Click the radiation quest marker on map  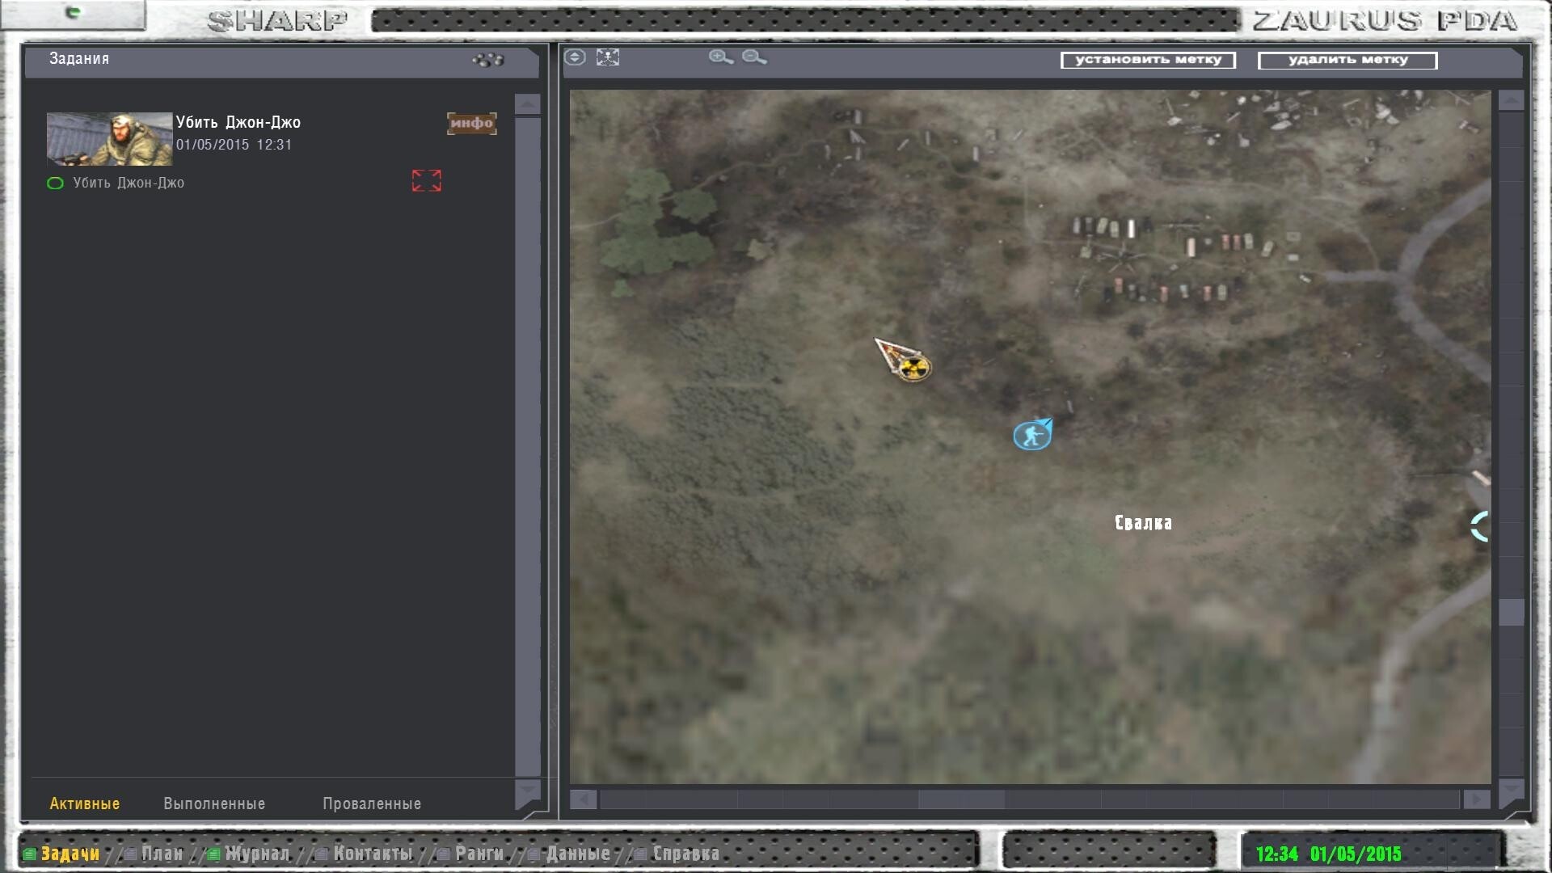pyautogui.click(x=913, y=368)
